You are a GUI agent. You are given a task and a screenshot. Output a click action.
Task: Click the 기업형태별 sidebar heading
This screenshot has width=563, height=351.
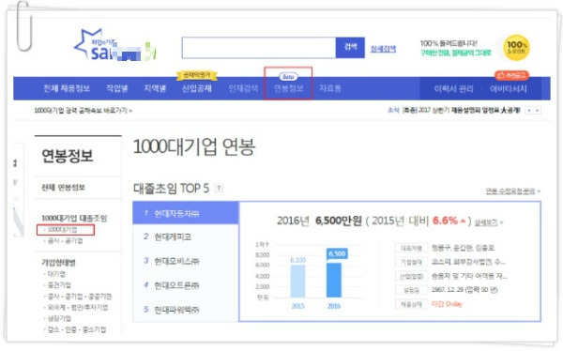click(58, 263)
